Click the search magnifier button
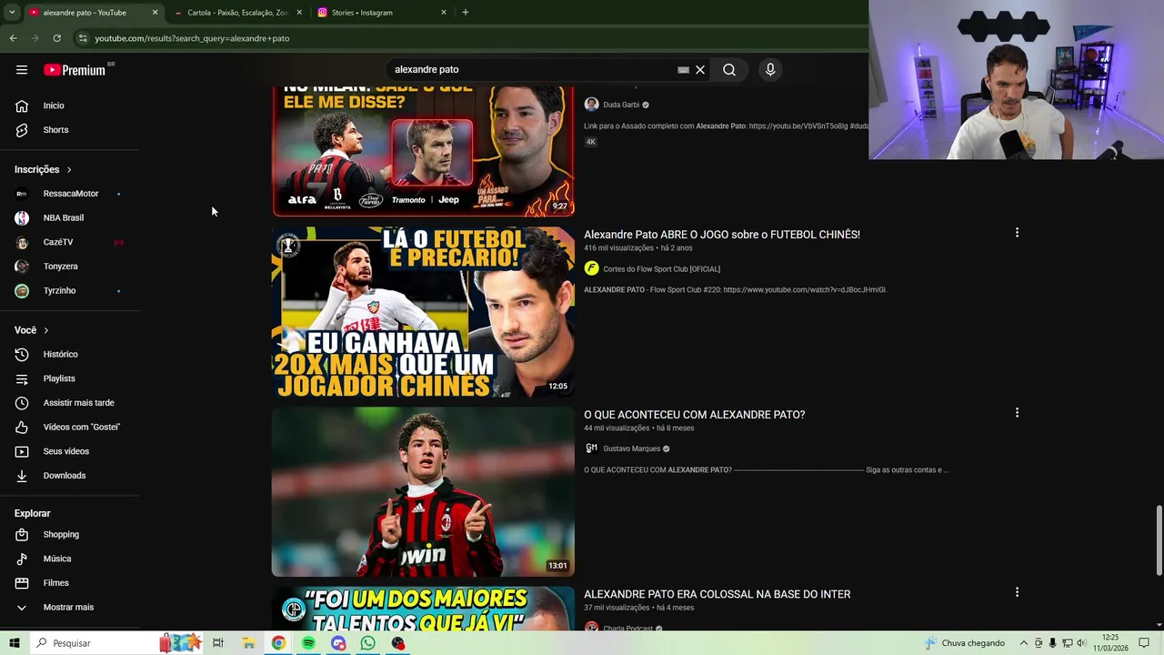 coord(729,70)
